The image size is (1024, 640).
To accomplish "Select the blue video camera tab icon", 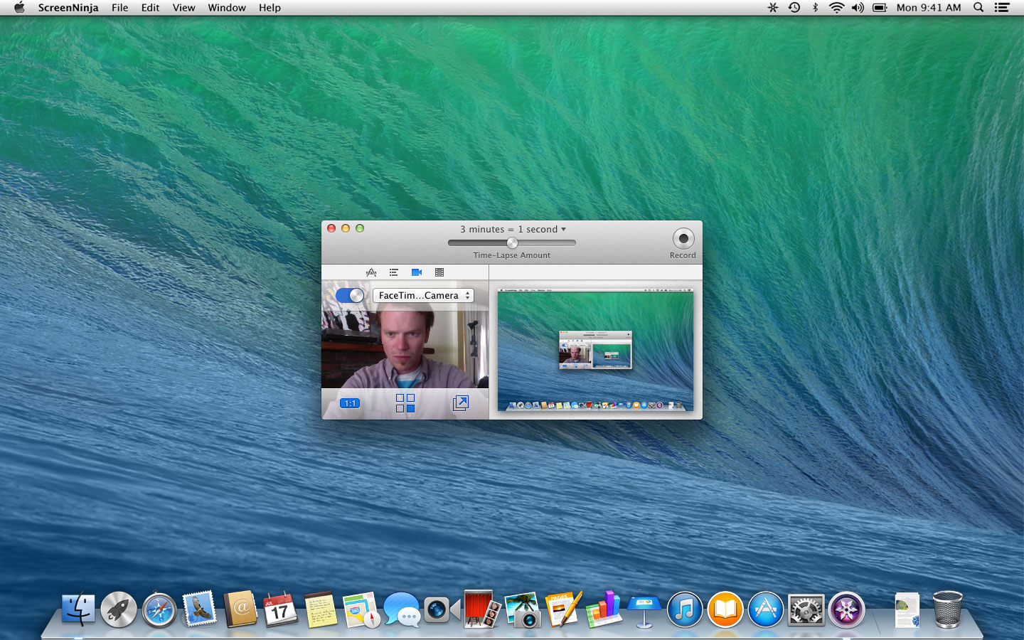I will tap(417, 272).
